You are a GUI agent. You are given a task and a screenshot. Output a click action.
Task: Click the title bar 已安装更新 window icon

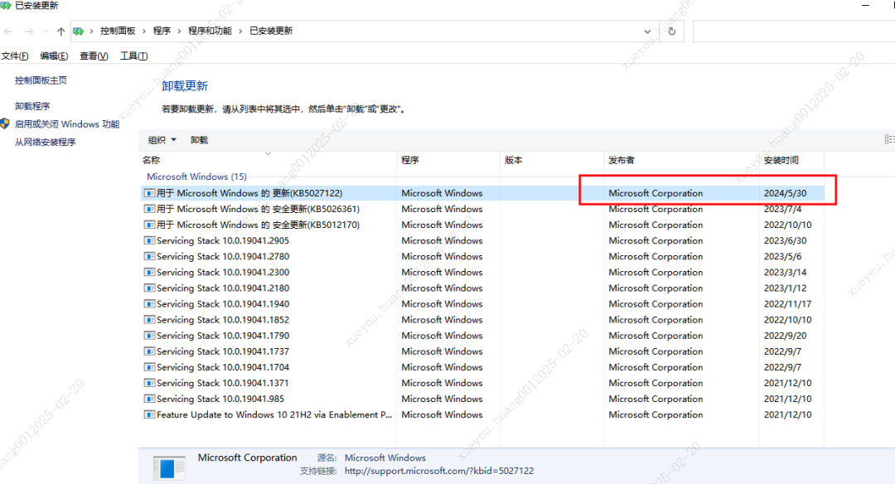point(6,5)
